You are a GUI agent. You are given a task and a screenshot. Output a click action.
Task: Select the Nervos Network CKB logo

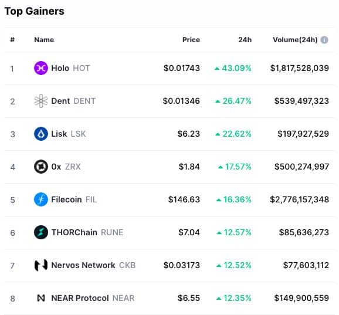point(41,265)
